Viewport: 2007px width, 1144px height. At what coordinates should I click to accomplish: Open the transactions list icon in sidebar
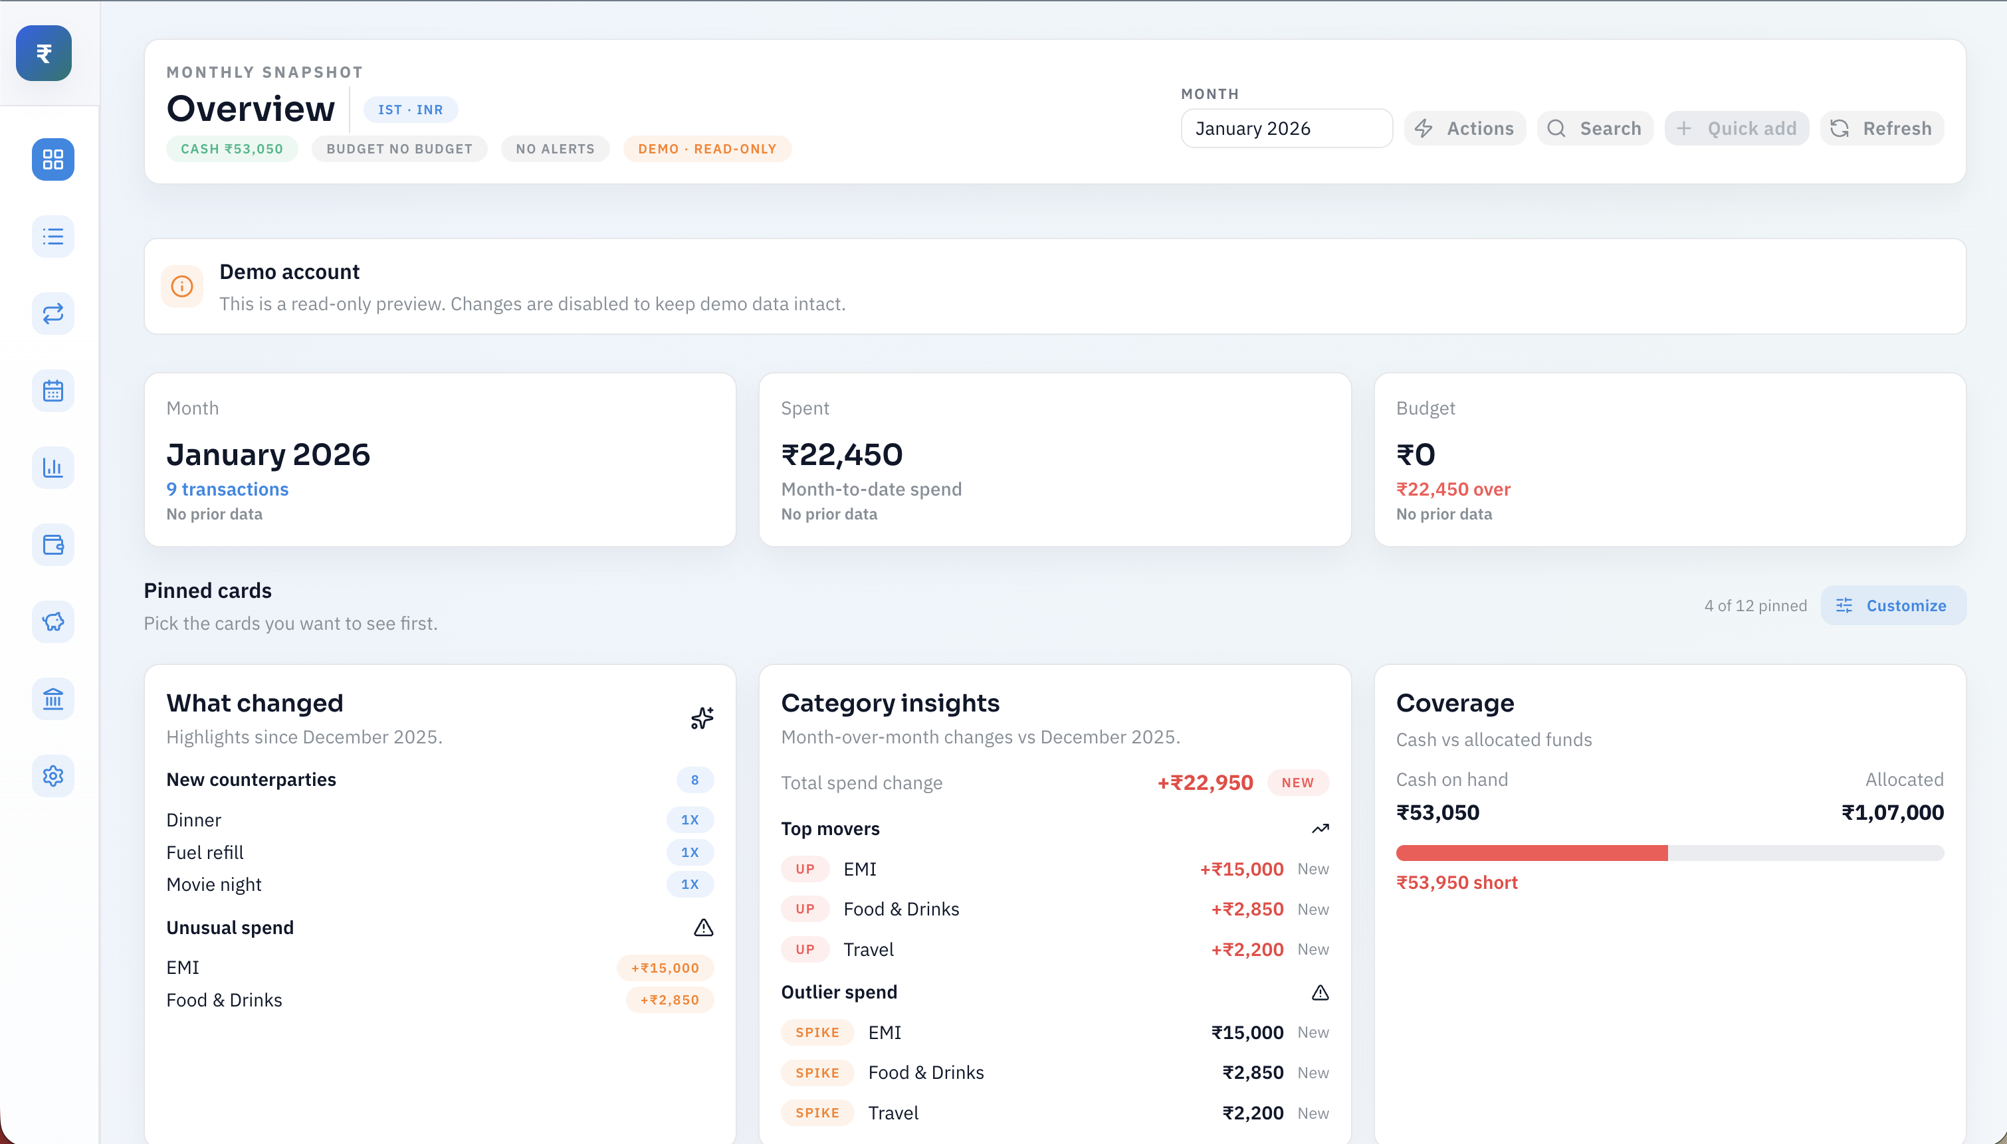(x=53, y=237)
